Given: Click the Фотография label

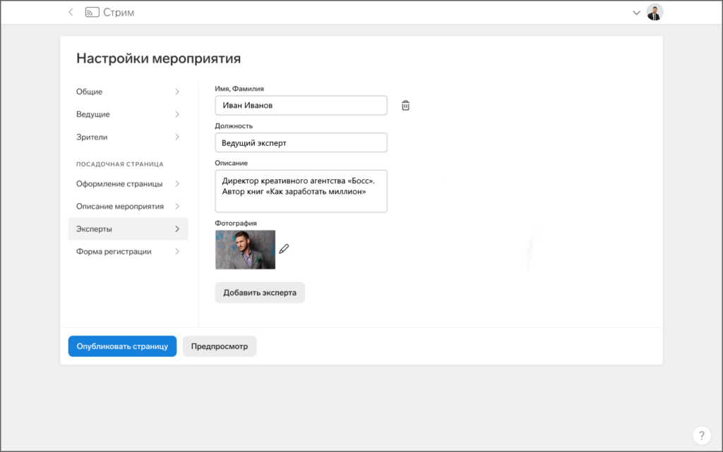Looking at the screenshot, I should click(236, 224).
